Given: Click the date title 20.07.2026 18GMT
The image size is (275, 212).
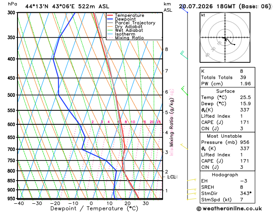Looking at the screenshot, I should 207,7.
